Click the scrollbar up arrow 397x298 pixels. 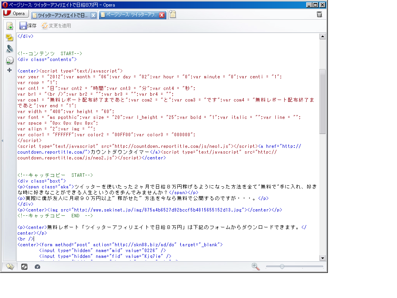click(x=322, y=36)
